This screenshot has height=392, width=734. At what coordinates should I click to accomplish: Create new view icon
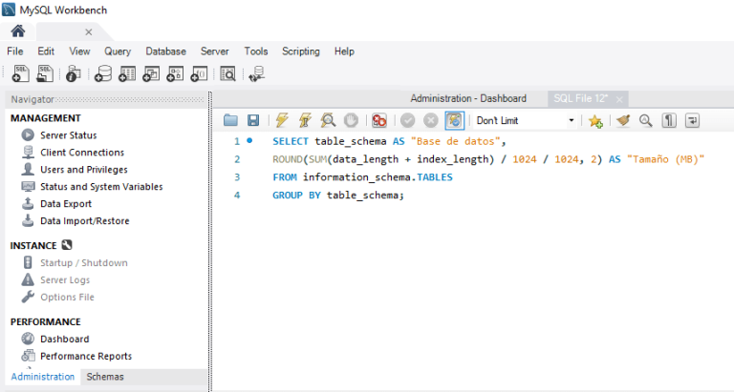pos(151,73)
